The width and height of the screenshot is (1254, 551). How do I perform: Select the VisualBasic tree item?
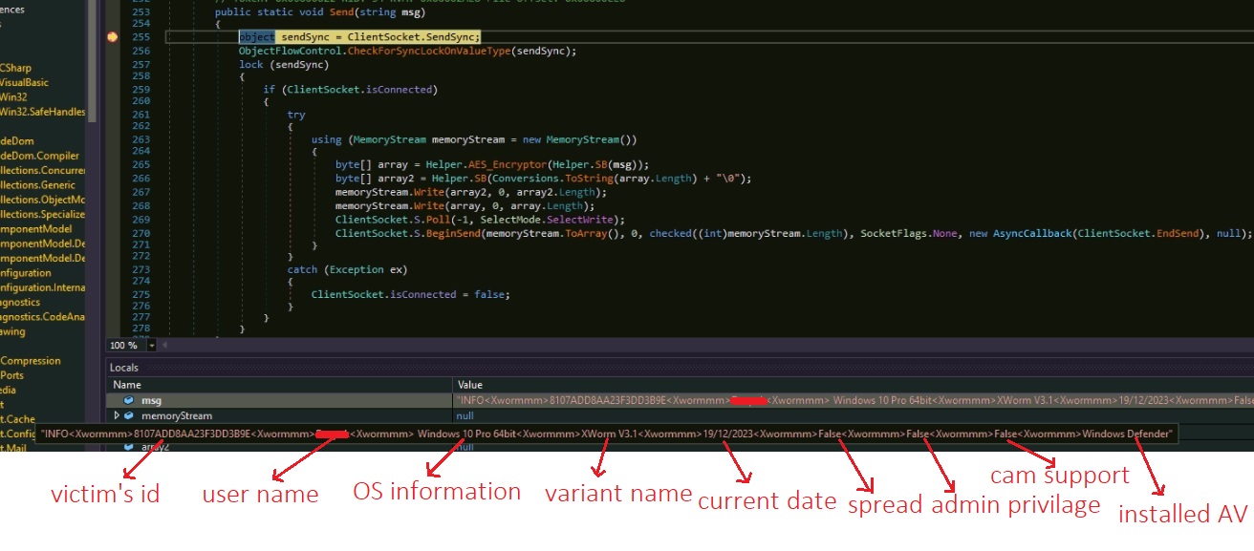tap(24, 82)
